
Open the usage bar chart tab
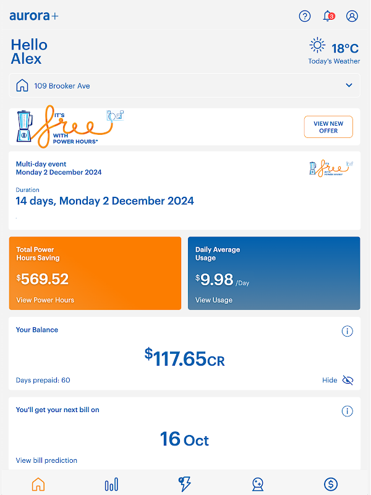111,484
